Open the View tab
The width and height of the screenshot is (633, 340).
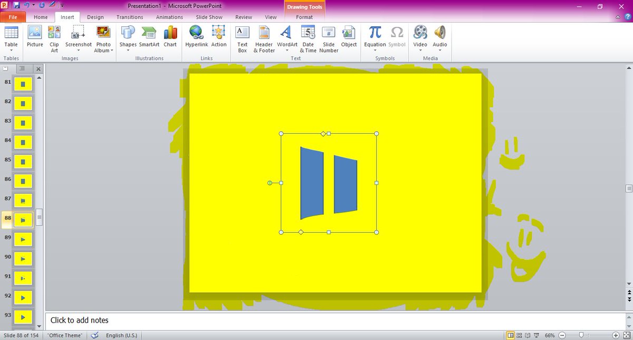tap(271, 17)
